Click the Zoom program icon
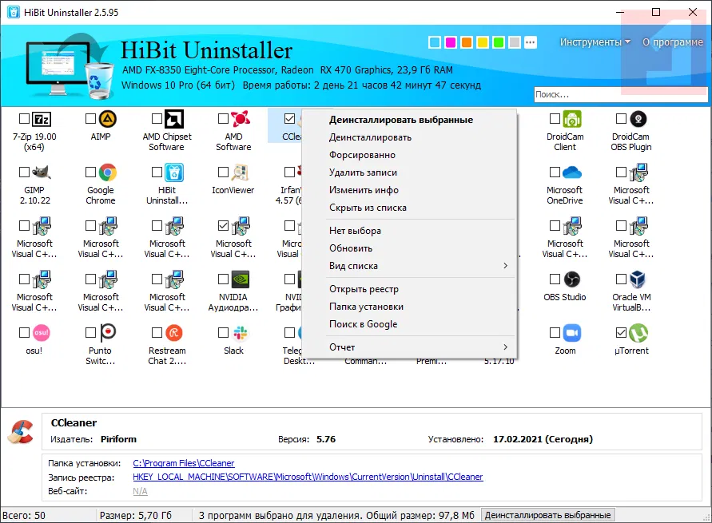712x523 pixels. pyautogui.click(x=572, y=333)
